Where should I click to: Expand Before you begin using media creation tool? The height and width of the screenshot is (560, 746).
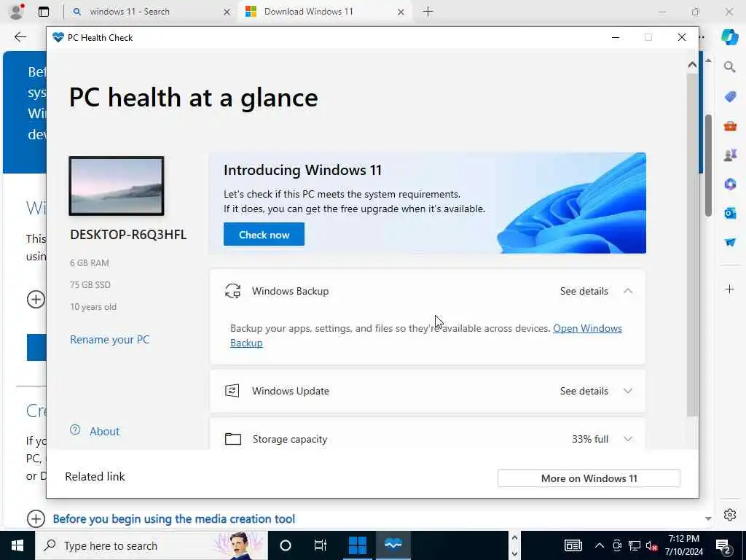click(36, 518)
